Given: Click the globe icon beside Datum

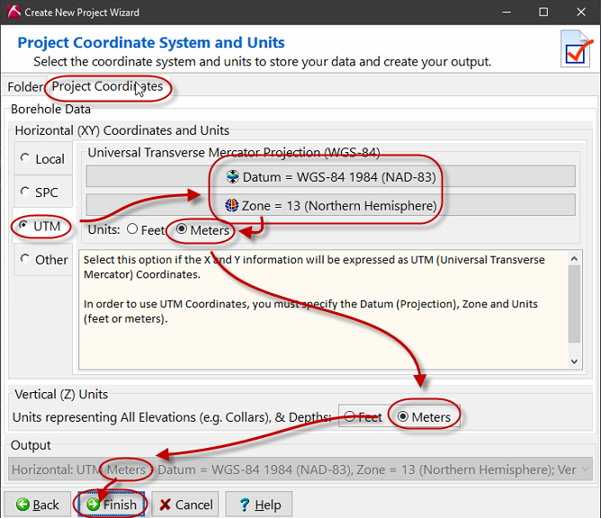Looking at the screenshot, I should pos(233,177).
